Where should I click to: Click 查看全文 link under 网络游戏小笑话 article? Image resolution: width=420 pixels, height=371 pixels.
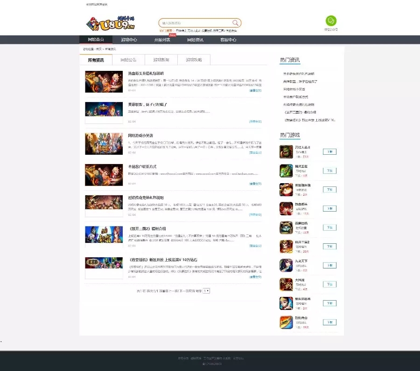[255, 152]
